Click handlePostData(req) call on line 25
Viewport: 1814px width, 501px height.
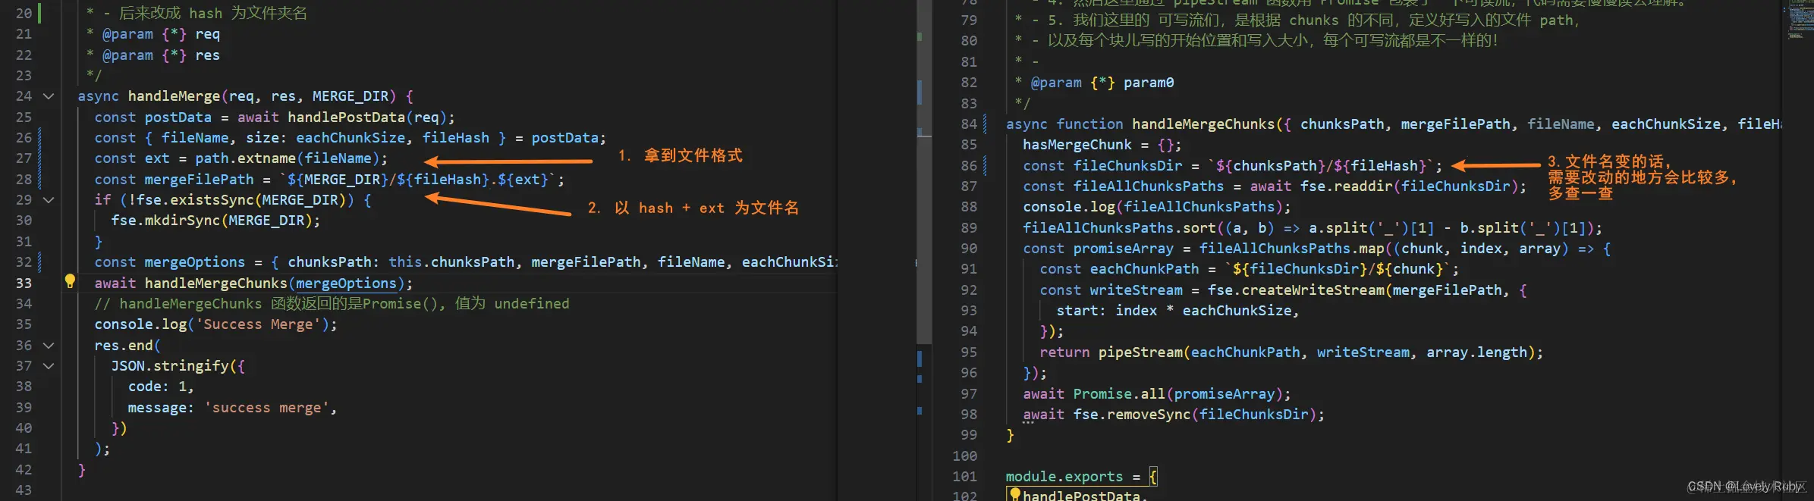point(367,117)
